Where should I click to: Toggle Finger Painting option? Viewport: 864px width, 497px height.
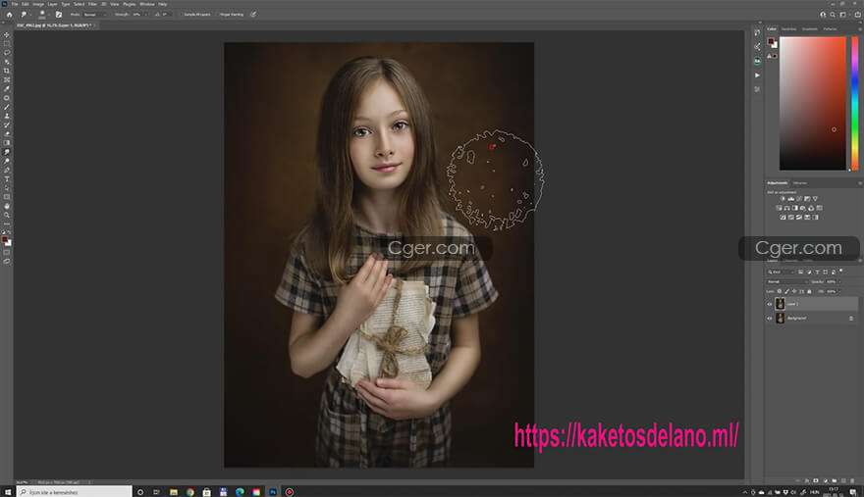[231, 15]
